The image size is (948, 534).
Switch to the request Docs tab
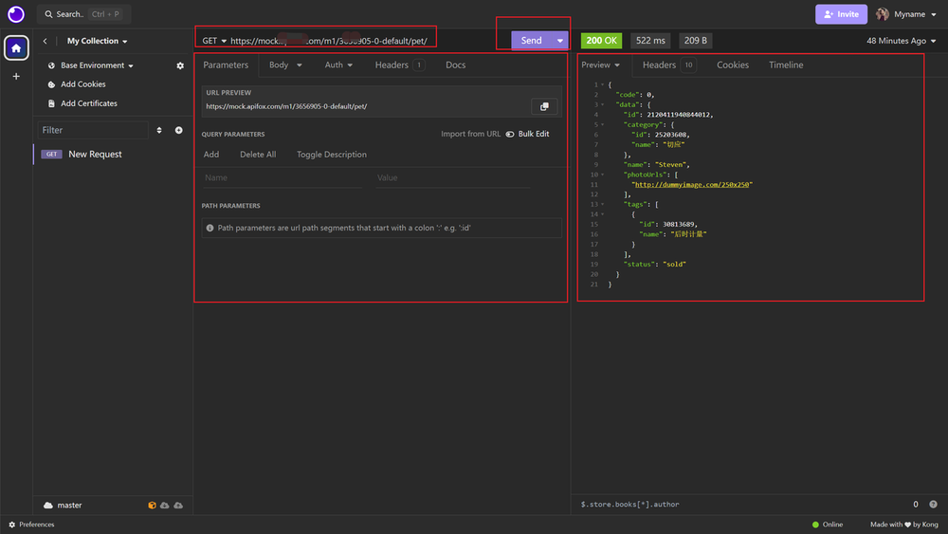tap(455, 65)
